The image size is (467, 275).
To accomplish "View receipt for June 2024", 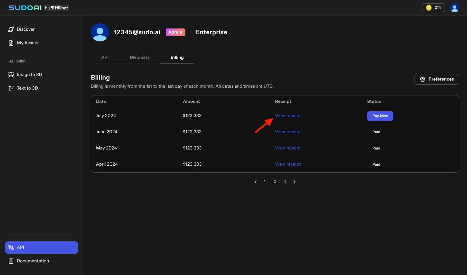I will 288,132.
